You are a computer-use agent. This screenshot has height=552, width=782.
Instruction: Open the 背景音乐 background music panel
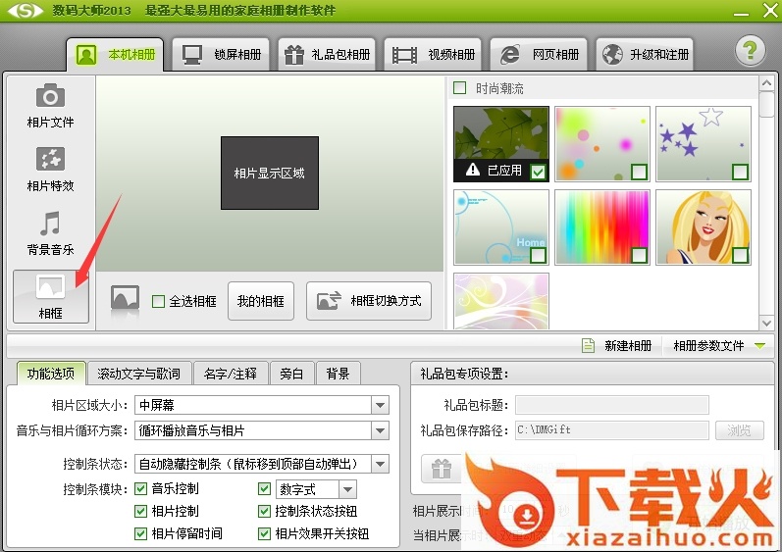point(50,232)
